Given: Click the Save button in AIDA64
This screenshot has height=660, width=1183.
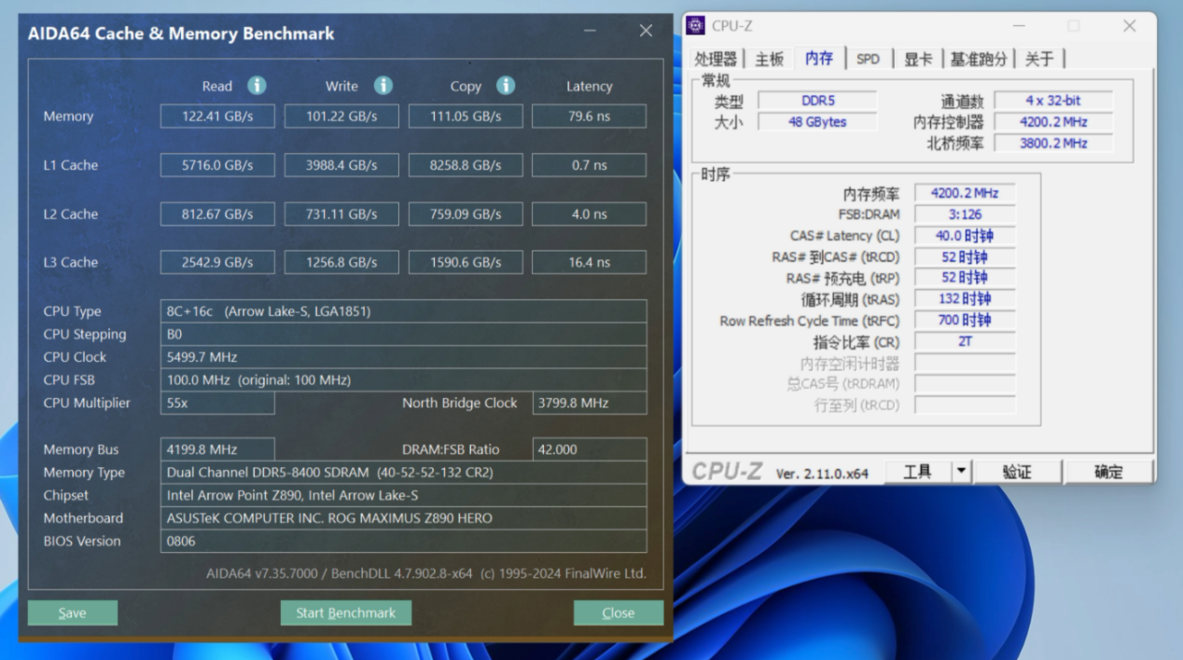Looking at the screenshot, I should tap(73, 612).
